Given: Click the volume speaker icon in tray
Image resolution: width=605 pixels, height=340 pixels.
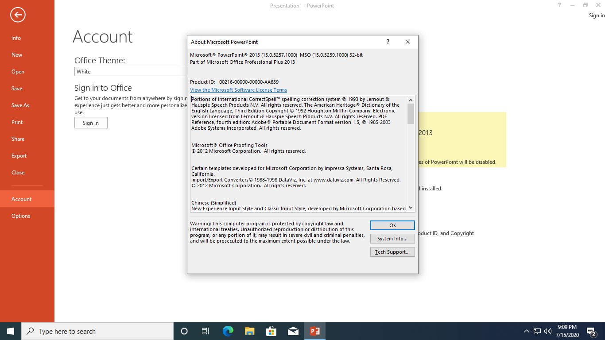Looking at the screenshot, I should point(548,331).
